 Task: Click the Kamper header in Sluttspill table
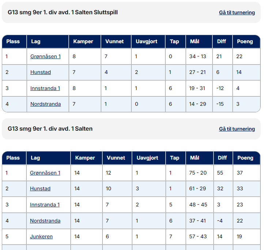pos(83,41)
